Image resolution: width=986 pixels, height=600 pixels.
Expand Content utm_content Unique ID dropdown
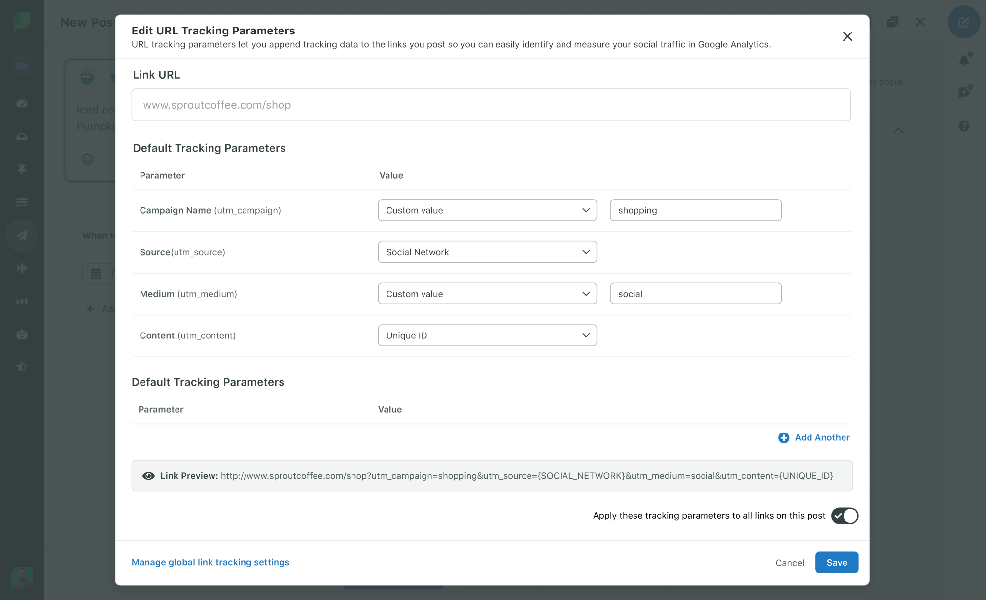(x=487, y=335)
